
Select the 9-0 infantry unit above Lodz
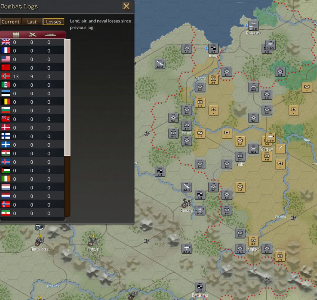click(x=240, y=156)
